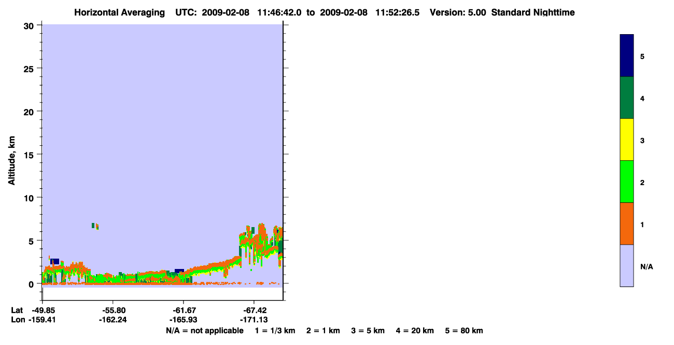Click the longitude value '-165.93'
This screenshot has height=345, width=674.
click(x=183, y=320)
